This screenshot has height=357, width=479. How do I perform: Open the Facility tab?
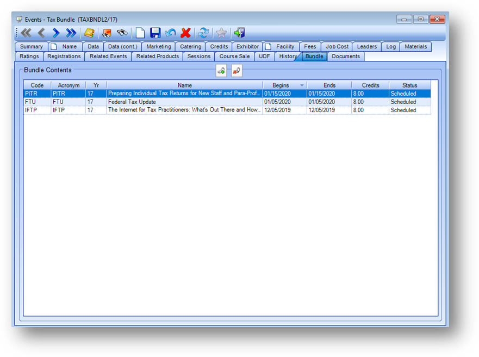[x=281, y=46]
